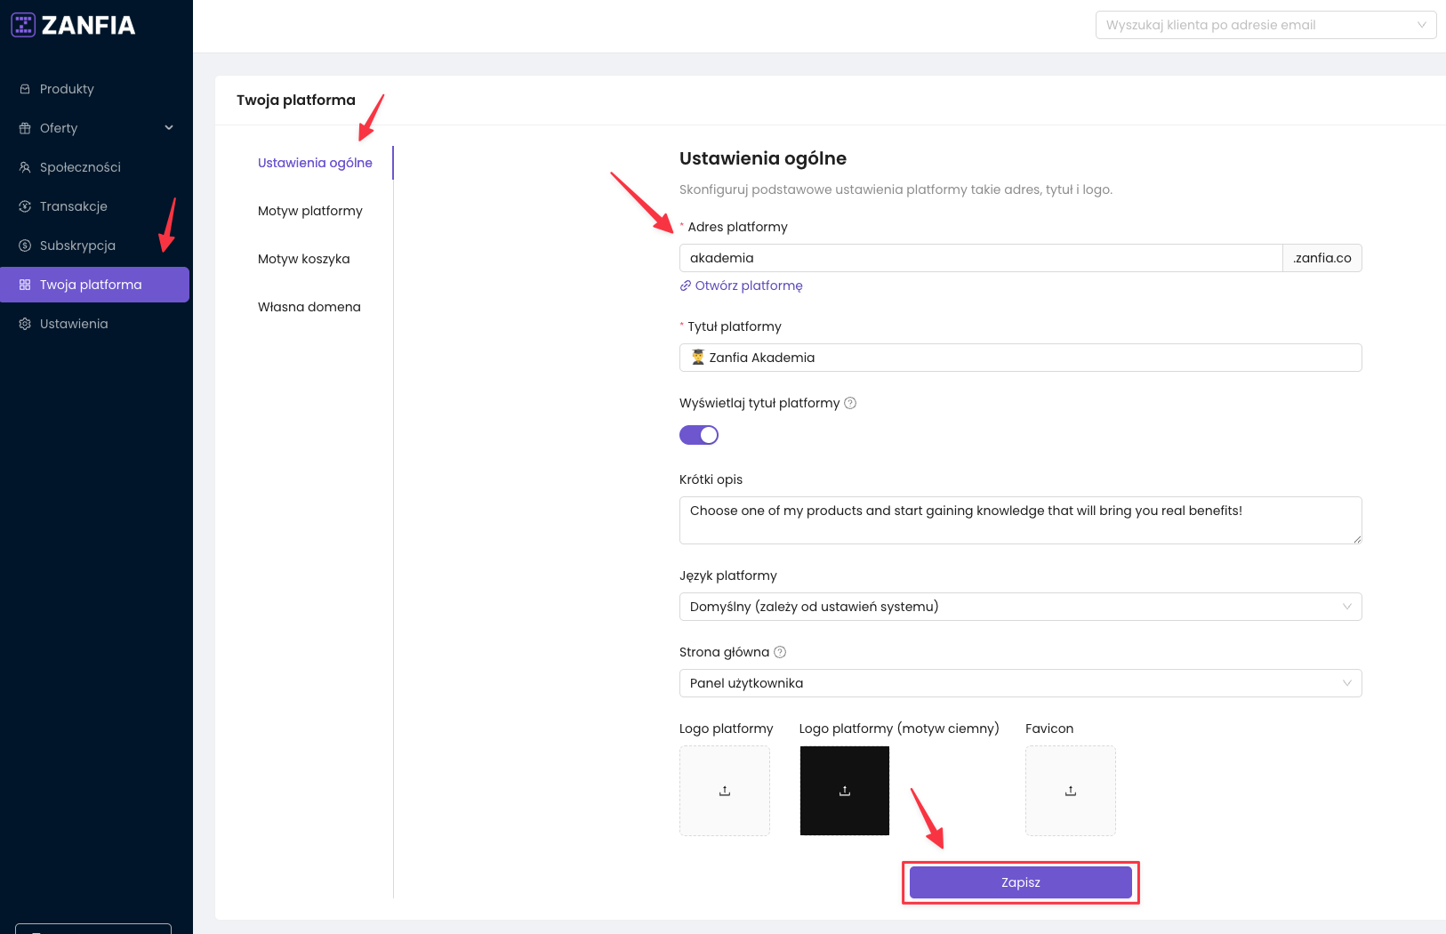This screenshot has width=1446, height=934.
Task: Click help icon next to Strona główna
Action: tap(780, 652)
